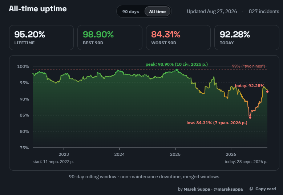Click the copy icon beside Copy card
The height and width of the screenshot is (195, 283).
pos(251,189)
